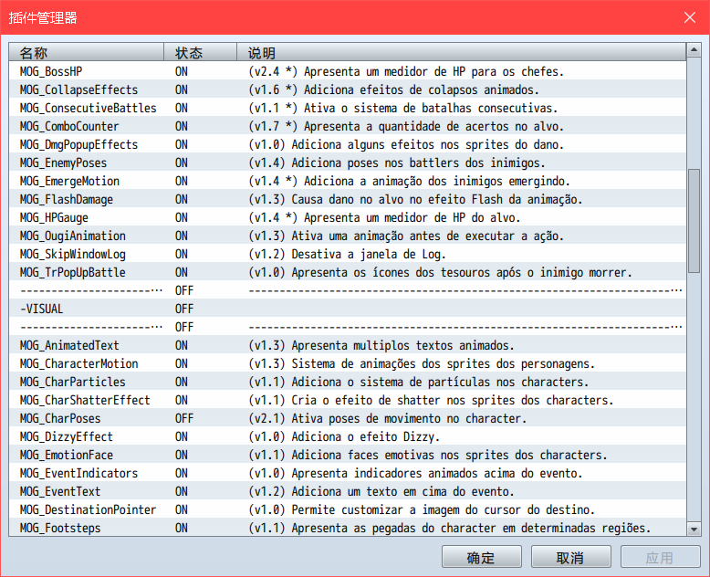Select the MOG_ComboCounter plugin row
This screenshot has height=577, width=710.
(x=348, y=126)
